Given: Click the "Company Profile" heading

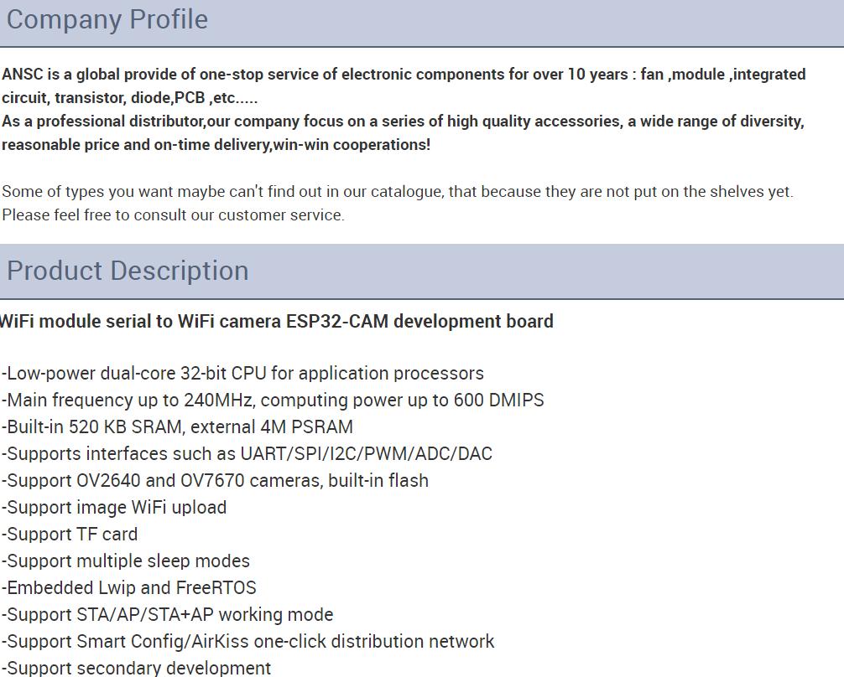Looking at the screenshot, I should click(107, 20).
